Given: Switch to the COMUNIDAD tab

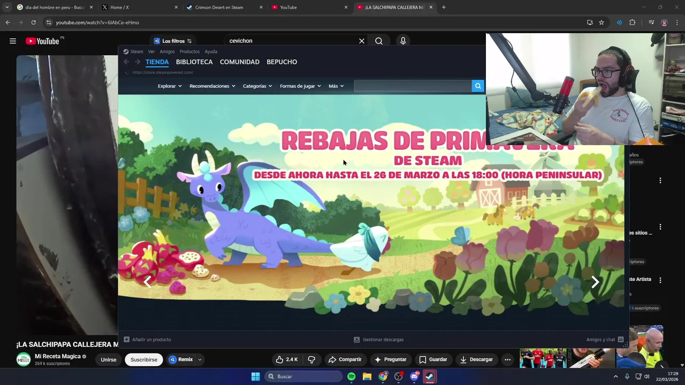Looking at the screenshot, I should point(240,62).
